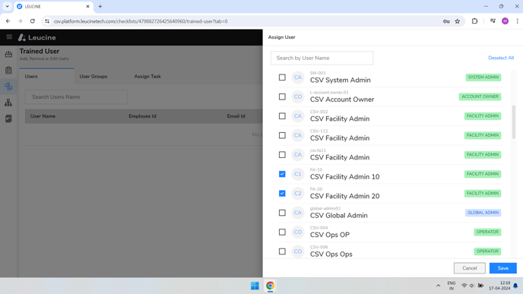Click the Employee Id column header

pyautogui.click(x=142, y=116)
